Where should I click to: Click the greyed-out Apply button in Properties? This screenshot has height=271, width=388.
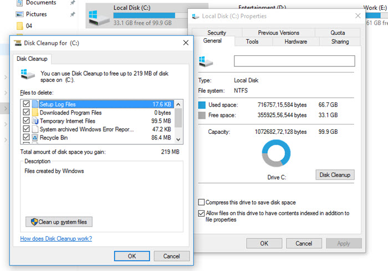click(x=344, y=243)
